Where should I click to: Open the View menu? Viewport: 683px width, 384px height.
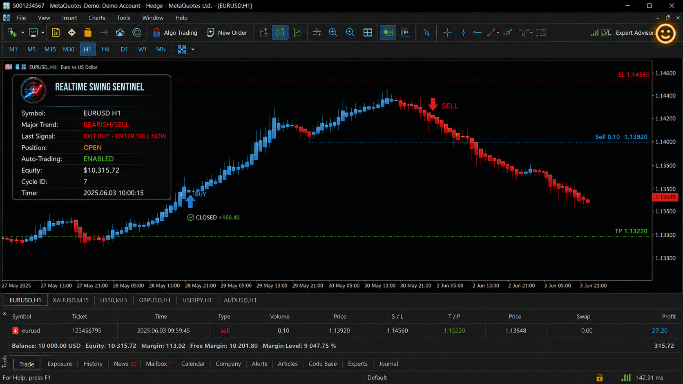[44, 18]
